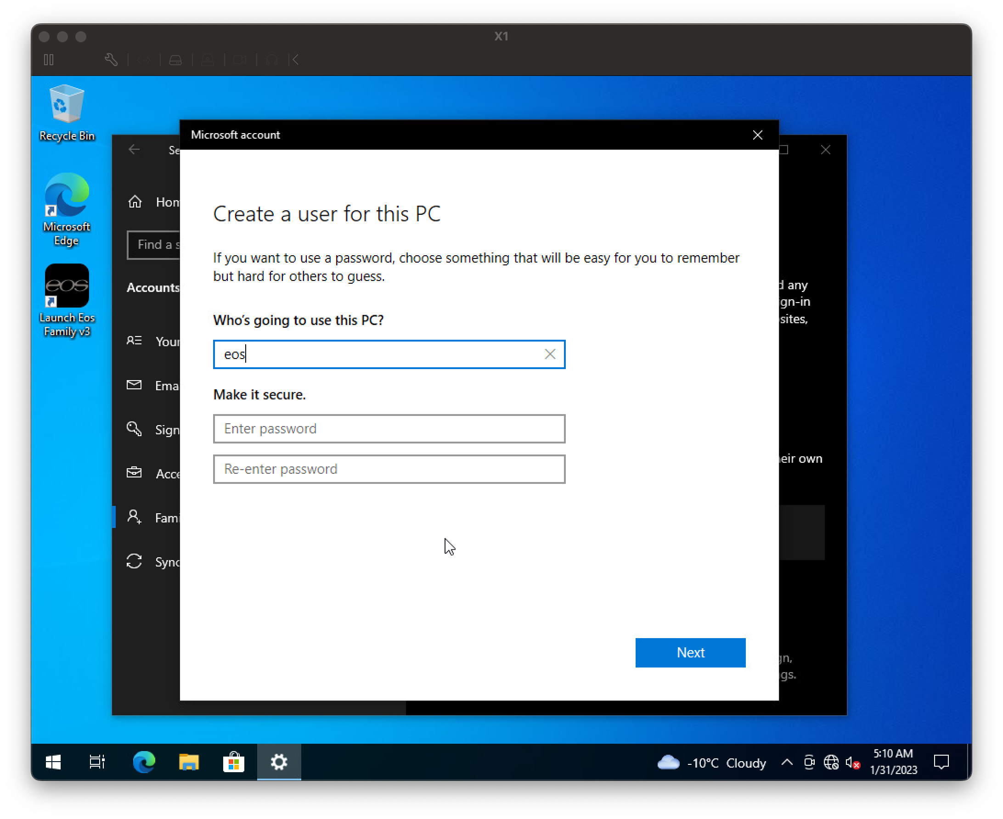This screenshot has height=819, width=1003.
Task: Select the Accounts menu section
Action: pyautogui.click(x=154, y=286)
